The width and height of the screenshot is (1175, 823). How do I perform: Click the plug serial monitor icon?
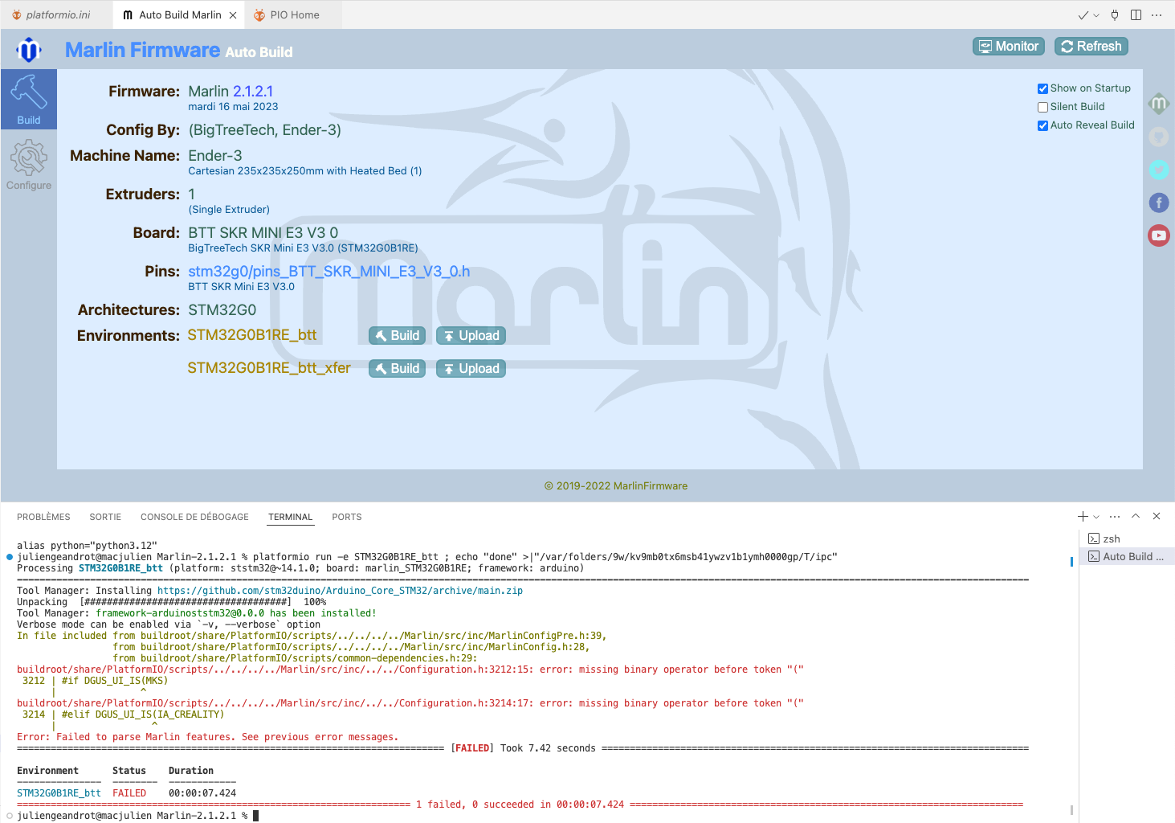[x=1115, y=15]
